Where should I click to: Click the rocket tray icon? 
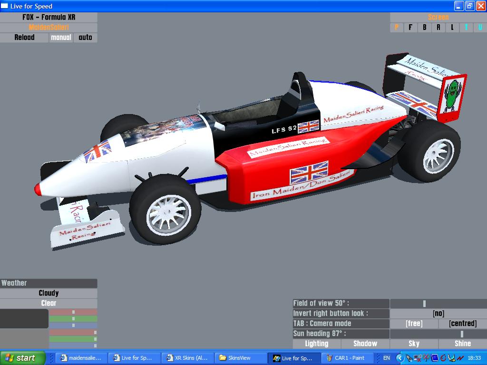pos(409,358)
